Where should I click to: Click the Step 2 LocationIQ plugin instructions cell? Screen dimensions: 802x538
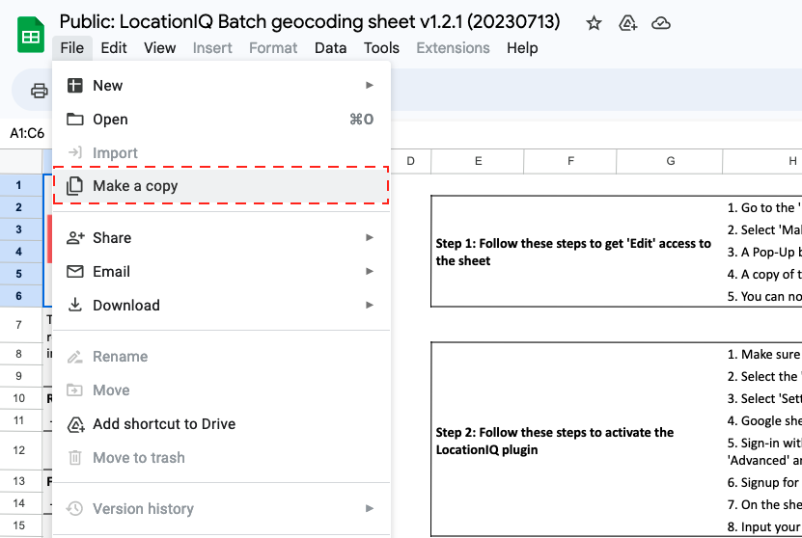(x=576, y=441)
